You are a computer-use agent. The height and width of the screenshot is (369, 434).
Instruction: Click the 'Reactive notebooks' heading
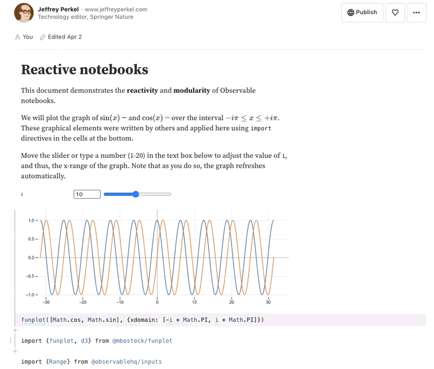click(x=84, y=69)
